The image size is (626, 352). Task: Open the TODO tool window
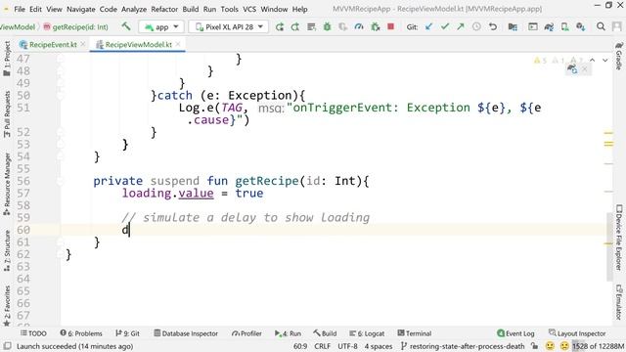(33, 333)
